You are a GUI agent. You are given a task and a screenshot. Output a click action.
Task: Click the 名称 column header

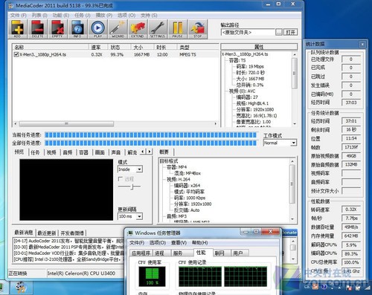51,47
